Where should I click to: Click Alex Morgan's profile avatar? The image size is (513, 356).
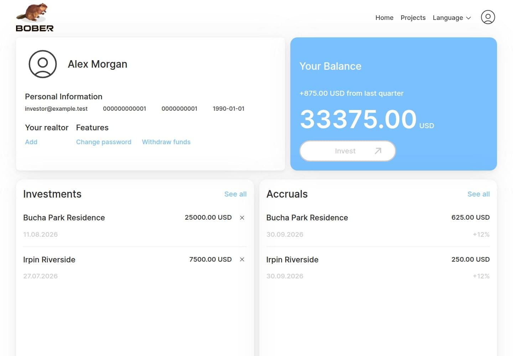click(x=43, y=64)
